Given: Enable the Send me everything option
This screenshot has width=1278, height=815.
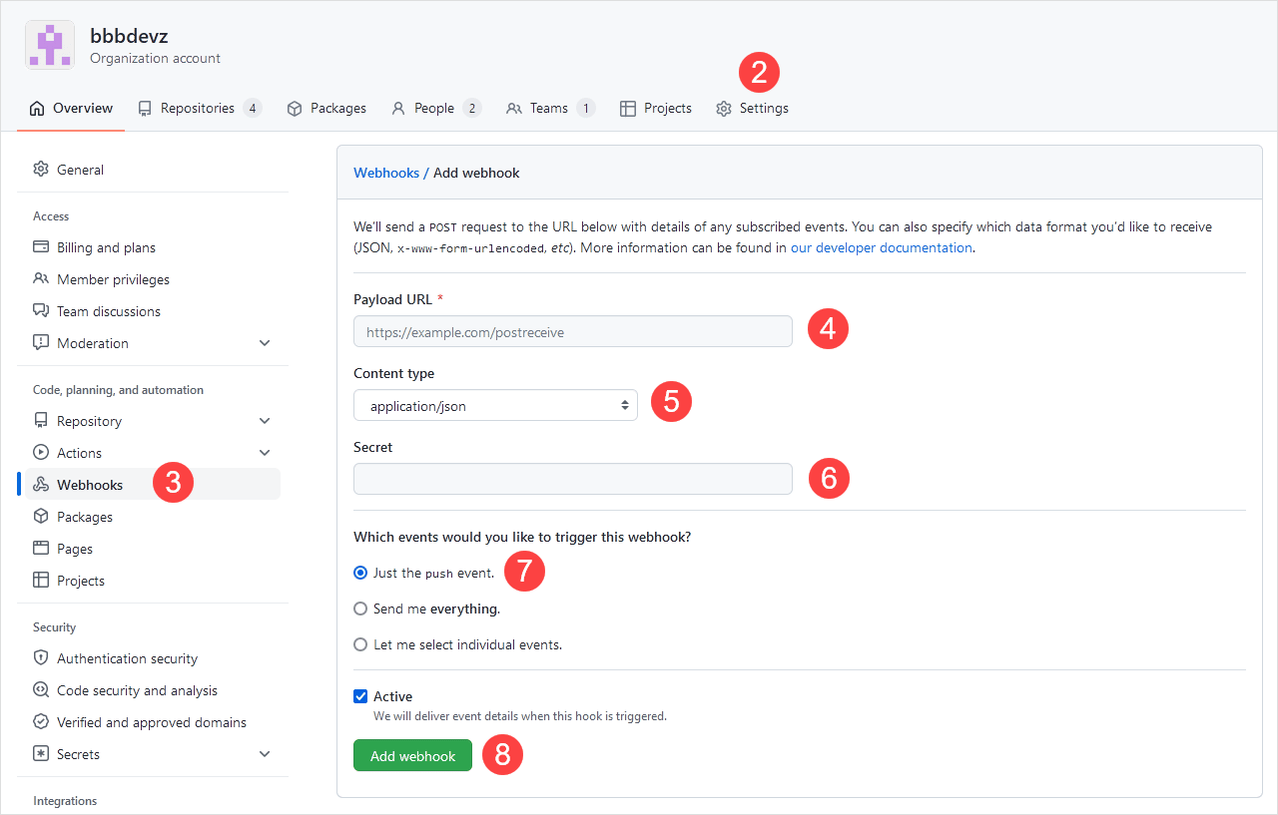Looking at the screenshot, I should click(x=360, y=609).
